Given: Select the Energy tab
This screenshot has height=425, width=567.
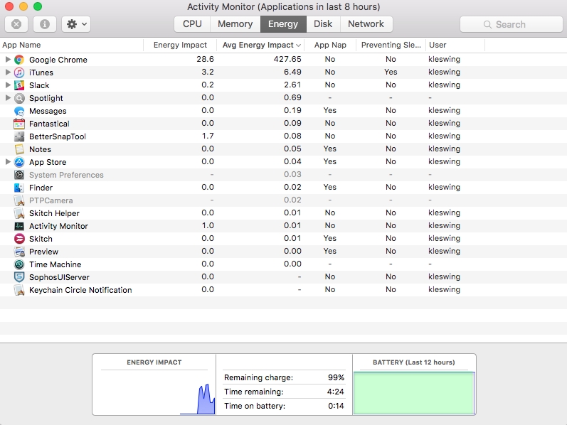Looking at the screenshot, I should click(x=283, y=24).
